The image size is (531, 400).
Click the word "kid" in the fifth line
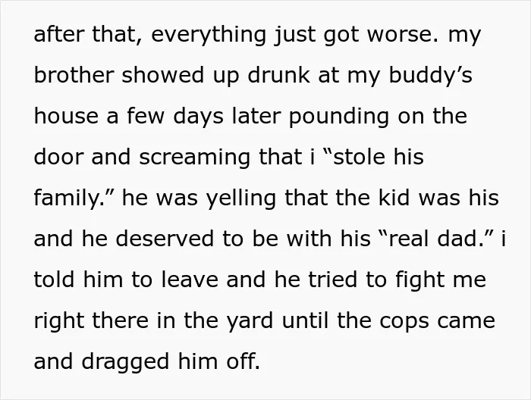point(394,198)
